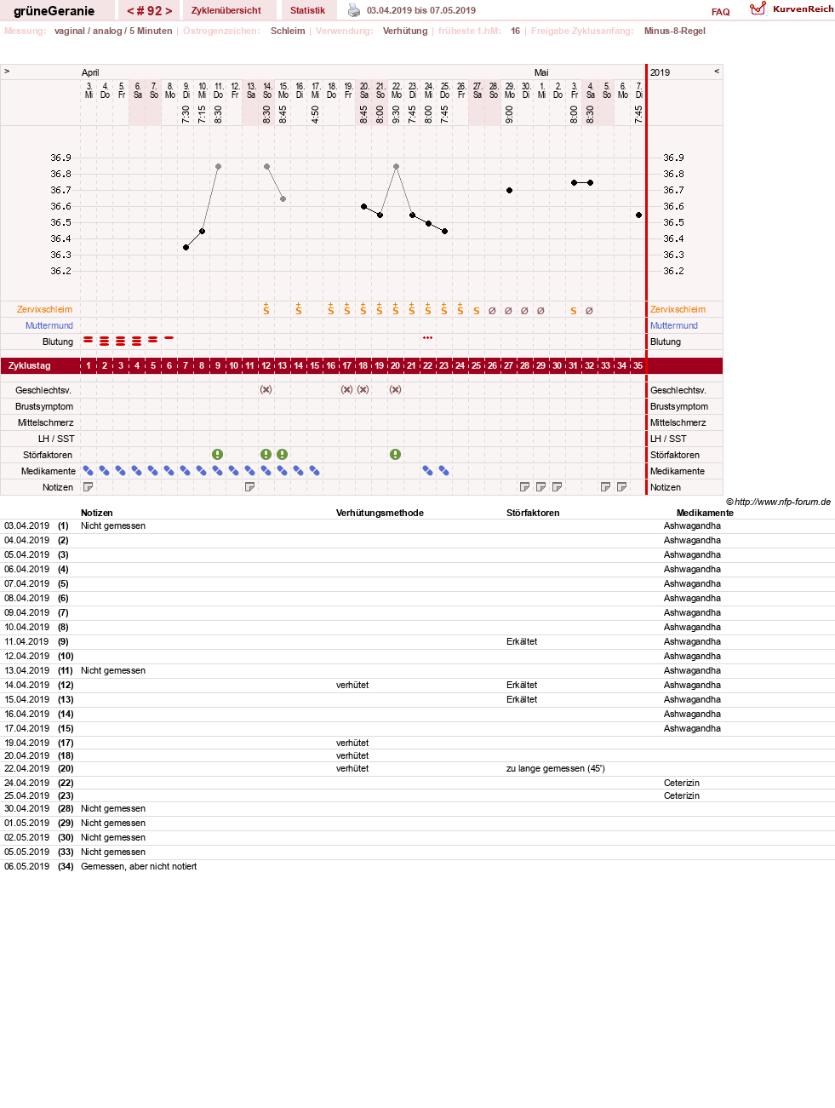The height and width of the screenshot is (1108, 835).
Task: Click the spotting dots icon on day 22
Action: click(x=428, y=338)
